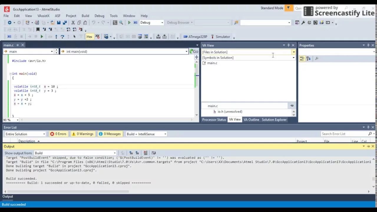
Task: Open the main scope dropdown in editor
Action: point(52,52)
